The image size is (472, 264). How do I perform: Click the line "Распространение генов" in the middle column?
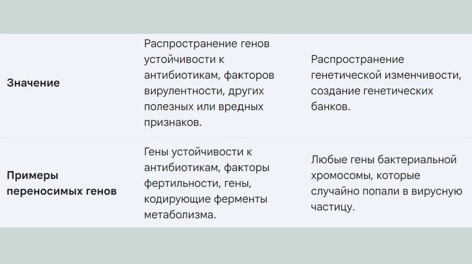(x=206, y=44)
